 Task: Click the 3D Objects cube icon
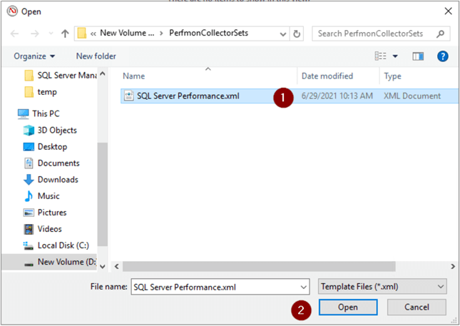point(29,131)
